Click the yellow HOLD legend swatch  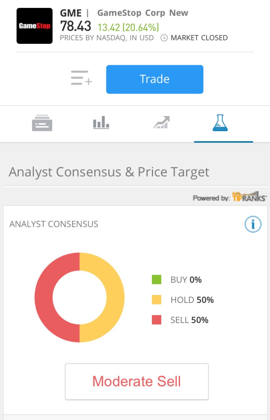156,300
